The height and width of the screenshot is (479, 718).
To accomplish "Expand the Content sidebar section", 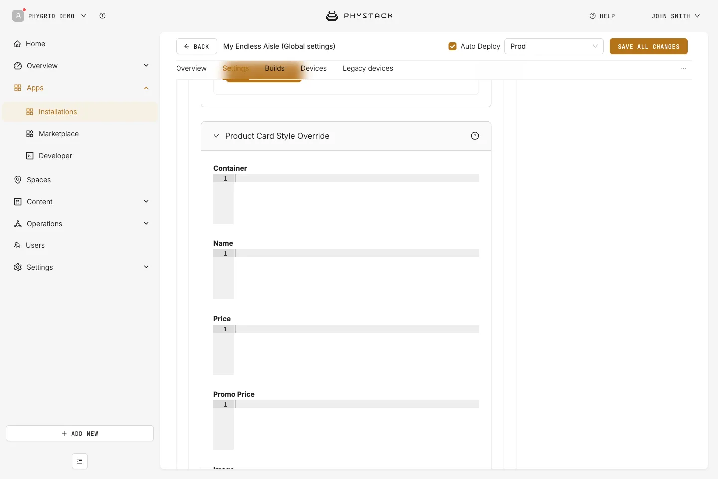I will [146, 201].
